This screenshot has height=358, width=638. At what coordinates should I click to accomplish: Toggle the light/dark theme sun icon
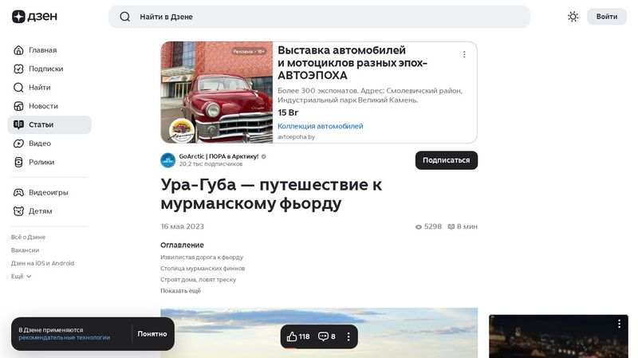[573, 17]
